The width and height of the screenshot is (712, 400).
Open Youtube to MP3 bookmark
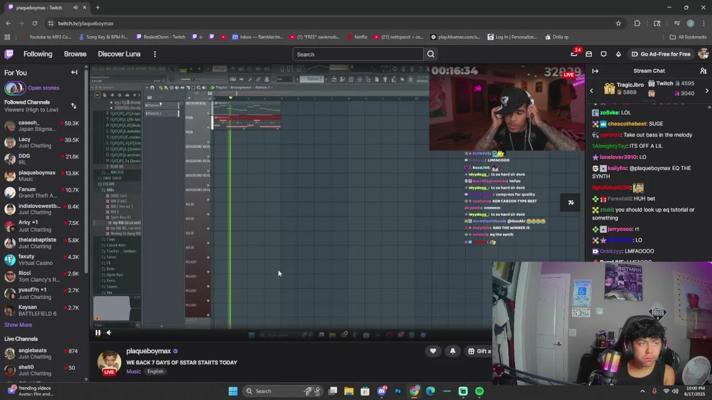click(x=46, y=37)
